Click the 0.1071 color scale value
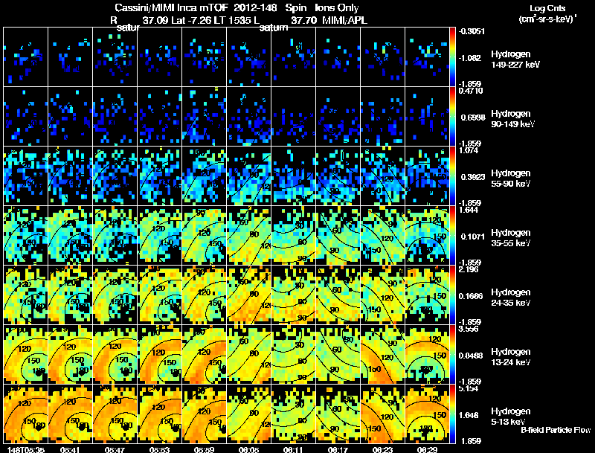595x453 pixels. [x=473, y=237]
